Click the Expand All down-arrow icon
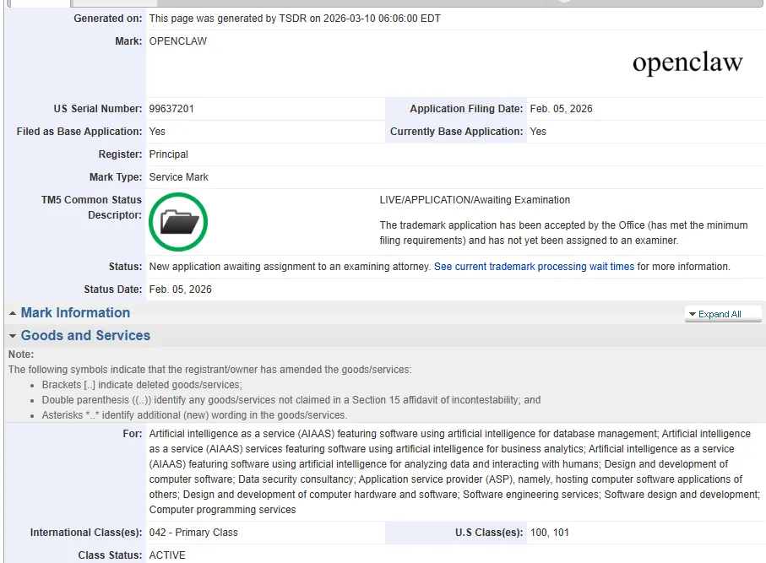766x563 pixels. [693, 314]
